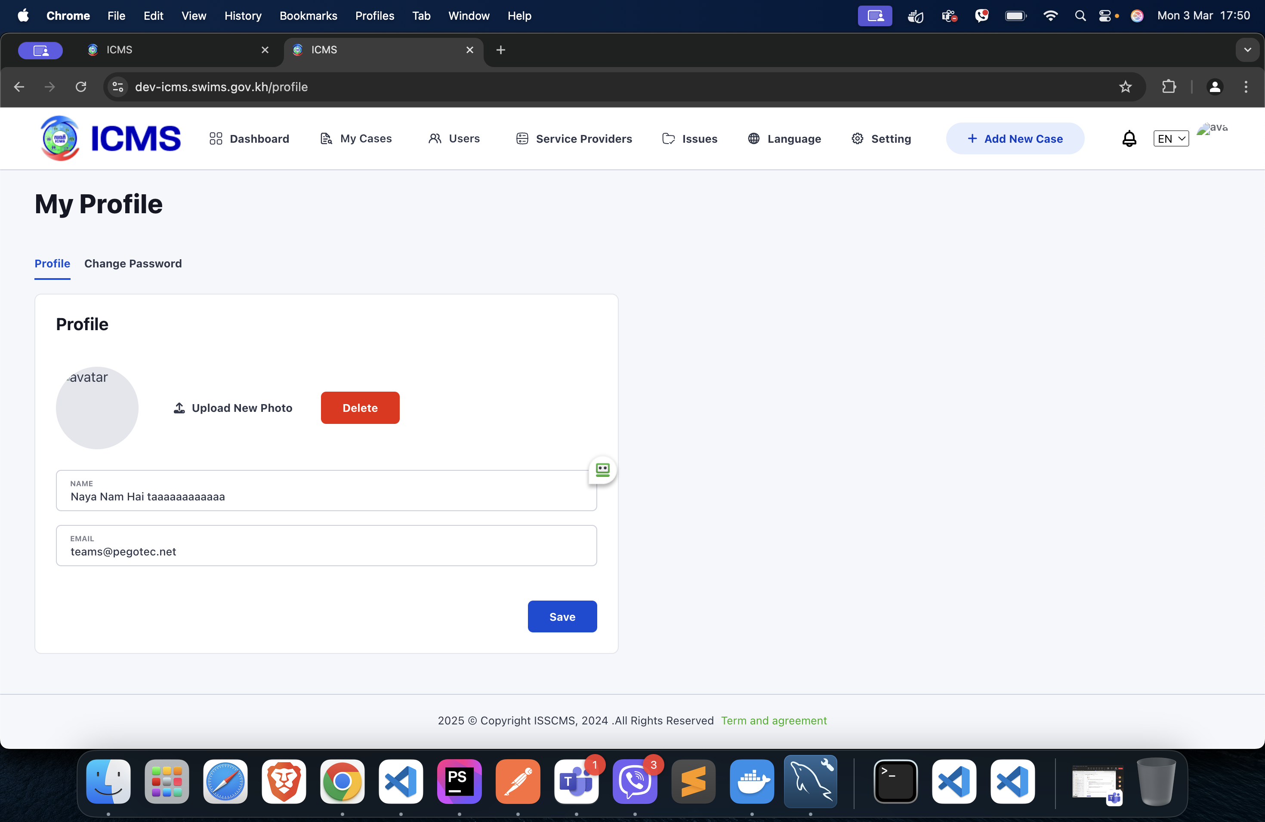Open the Bookmarks menu in menu bar
This screenshot has height=822, width=1265.
[308, 16]
